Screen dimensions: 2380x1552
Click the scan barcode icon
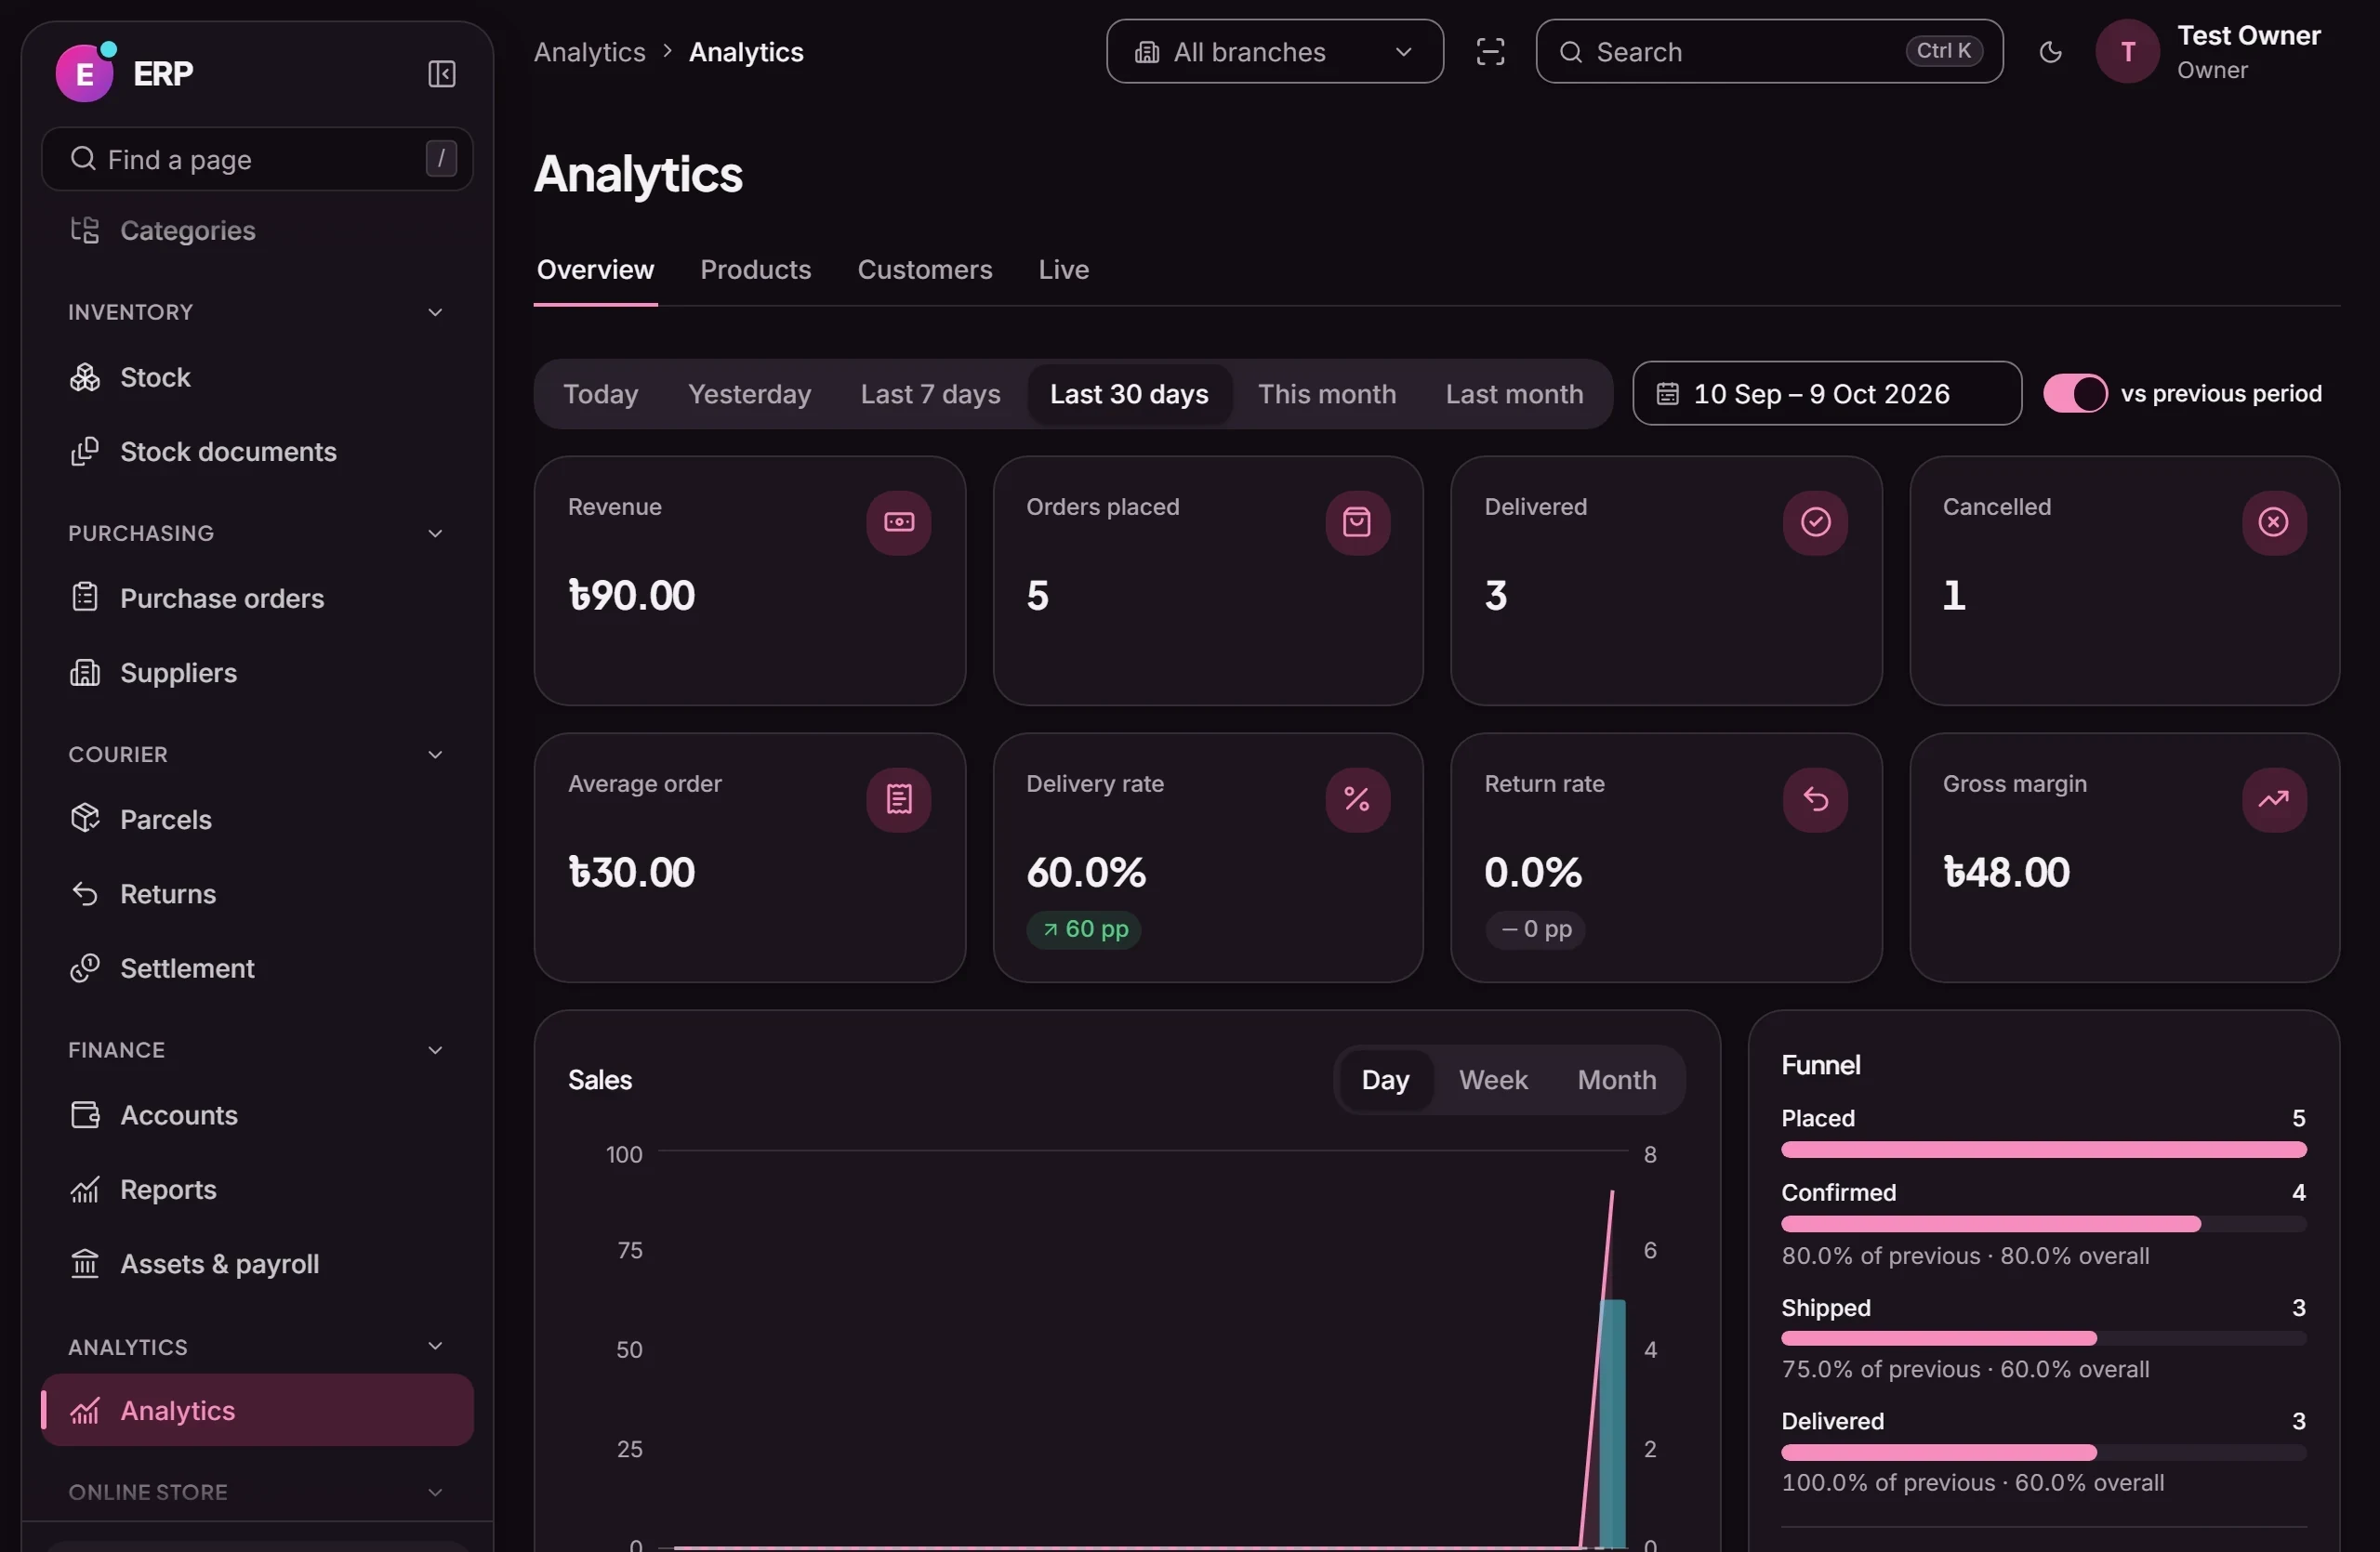click(1490, 52)
